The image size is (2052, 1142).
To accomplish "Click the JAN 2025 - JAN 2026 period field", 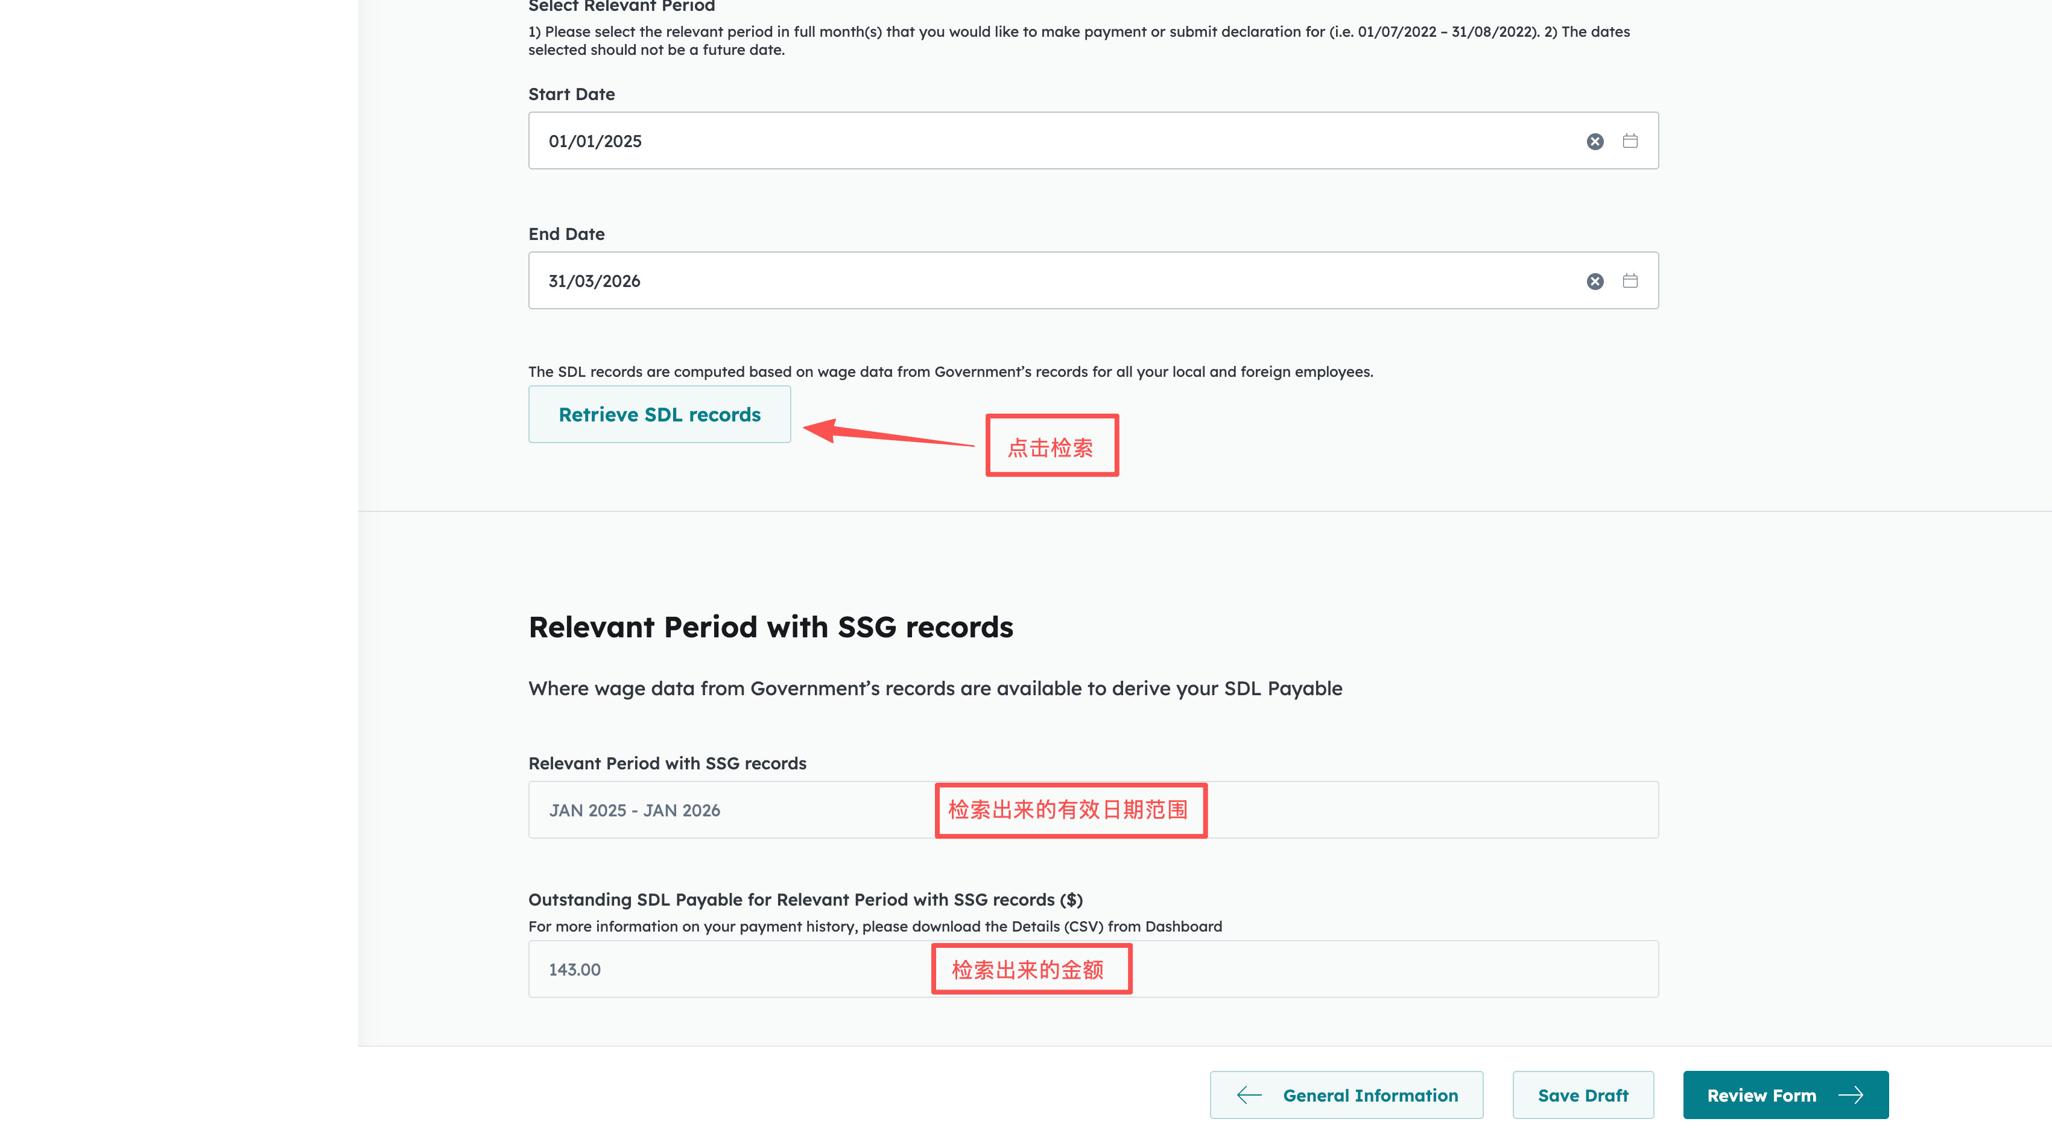I will click(717, 810).
